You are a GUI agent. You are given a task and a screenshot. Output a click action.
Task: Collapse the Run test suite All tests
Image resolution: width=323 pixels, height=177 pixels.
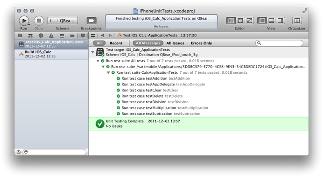coord(98,61)
